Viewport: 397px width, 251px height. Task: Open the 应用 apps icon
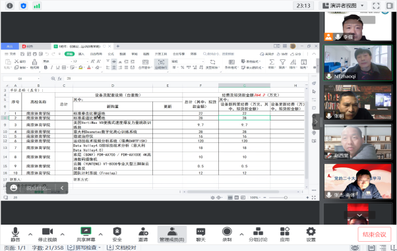click(x=285, y=231)
